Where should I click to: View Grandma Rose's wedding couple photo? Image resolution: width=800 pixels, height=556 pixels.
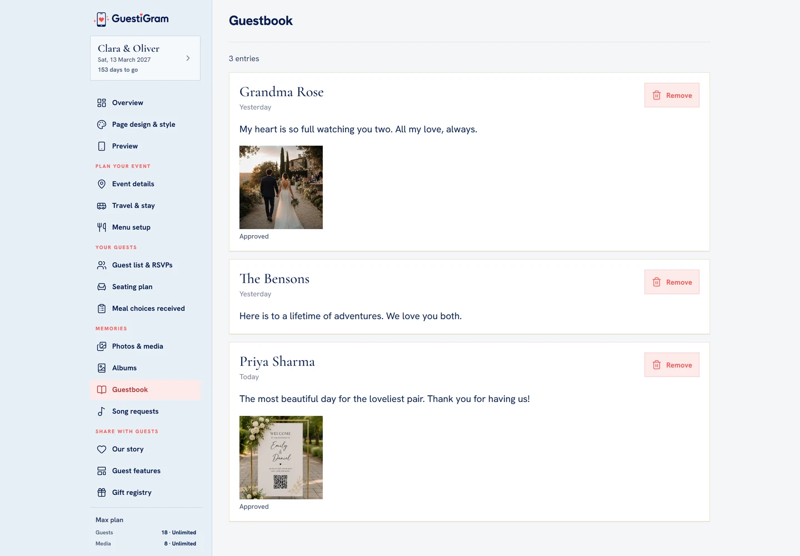(281, 187)
